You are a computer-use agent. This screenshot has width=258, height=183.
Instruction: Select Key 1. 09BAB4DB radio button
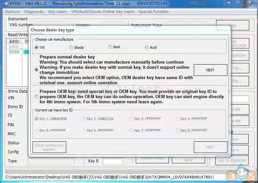point(36,119)
